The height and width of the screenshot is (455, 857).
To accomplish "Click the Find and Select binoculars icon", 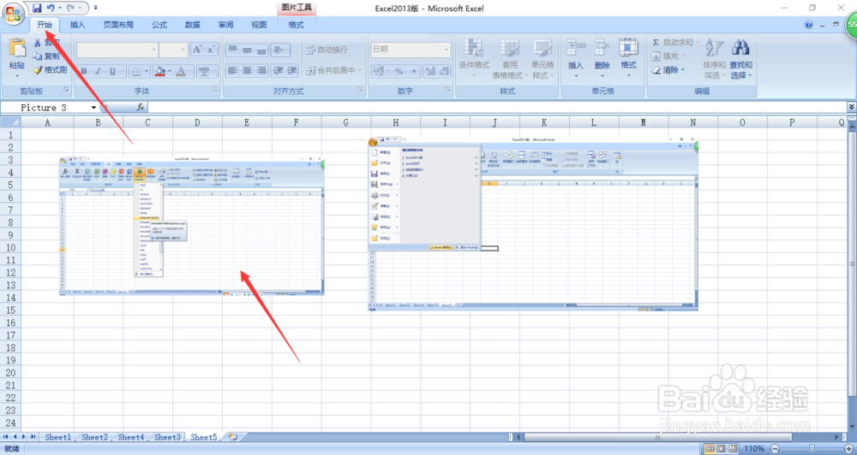I will coord(740,48).
